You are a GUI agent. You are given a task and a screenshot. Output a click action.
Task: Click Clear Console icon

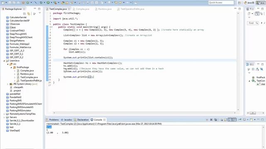click(222, 120)
